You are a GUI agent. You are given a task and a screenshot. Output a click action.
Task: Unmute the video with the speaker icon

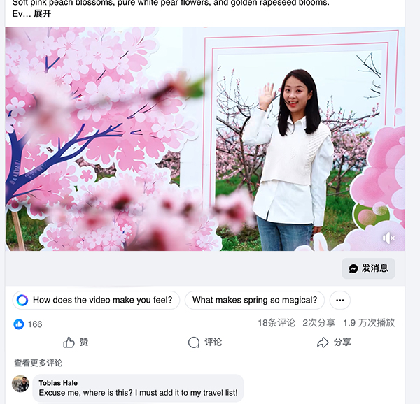[x=388, y=238]
